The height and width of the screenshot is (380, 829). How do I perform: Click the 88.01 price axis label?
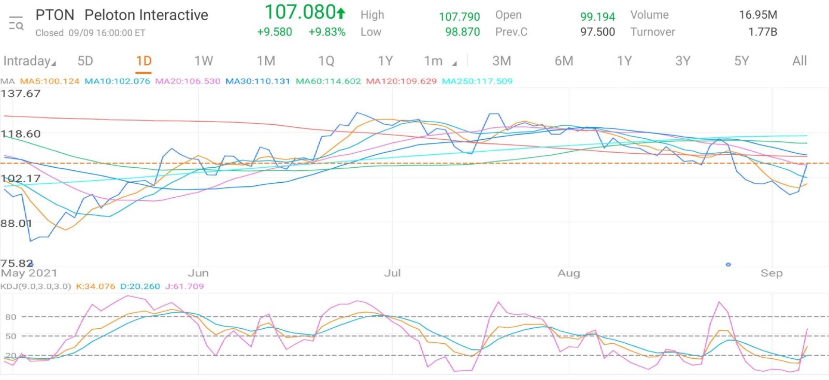click(16, 224)
